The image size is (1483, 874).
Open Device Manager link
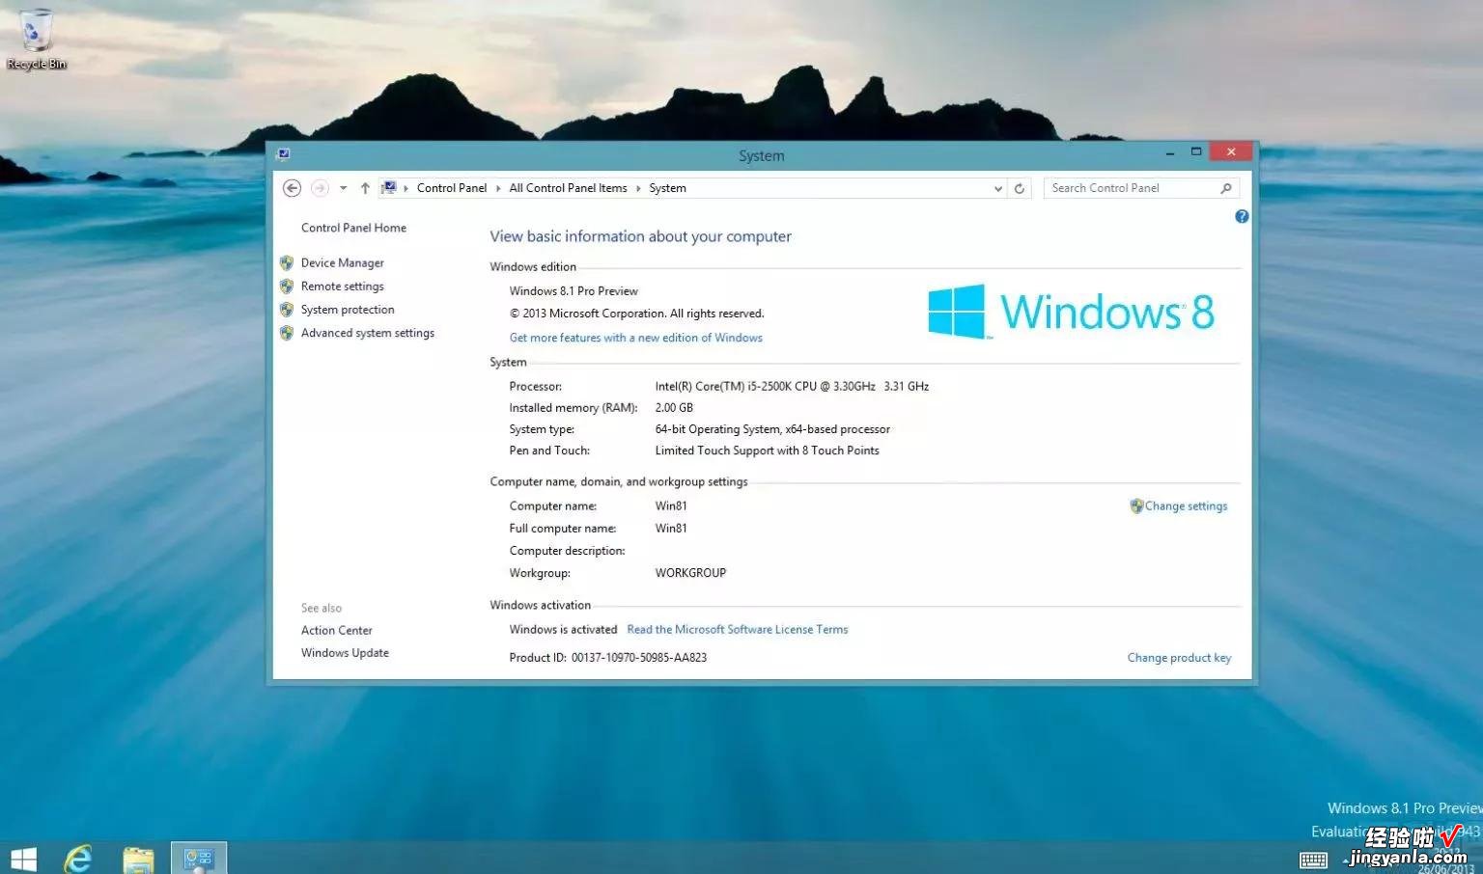click(342, 262)
